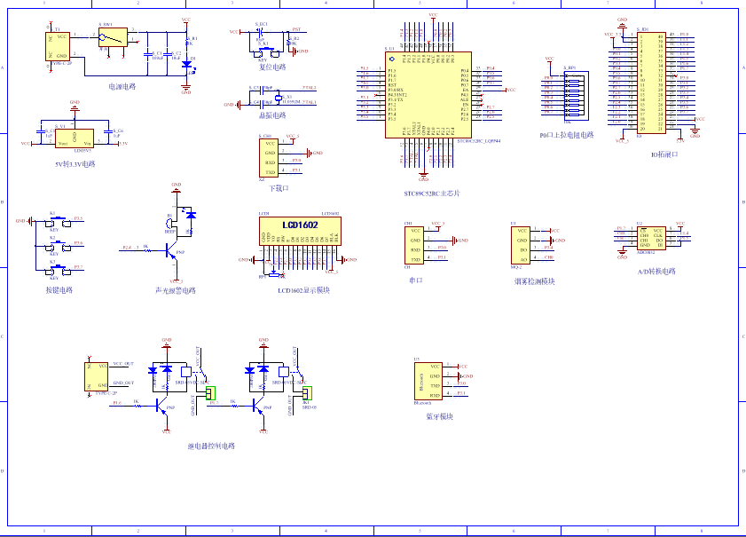Click the 'IO拓展口' label
This screenshot has height=537, width=746.
point(664,154)
